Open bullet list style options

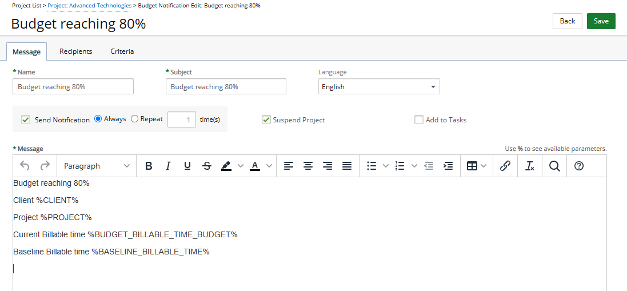(386, 166)
